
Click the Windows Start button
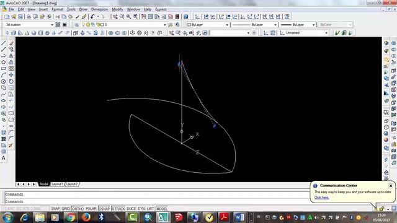click(7, 217)
